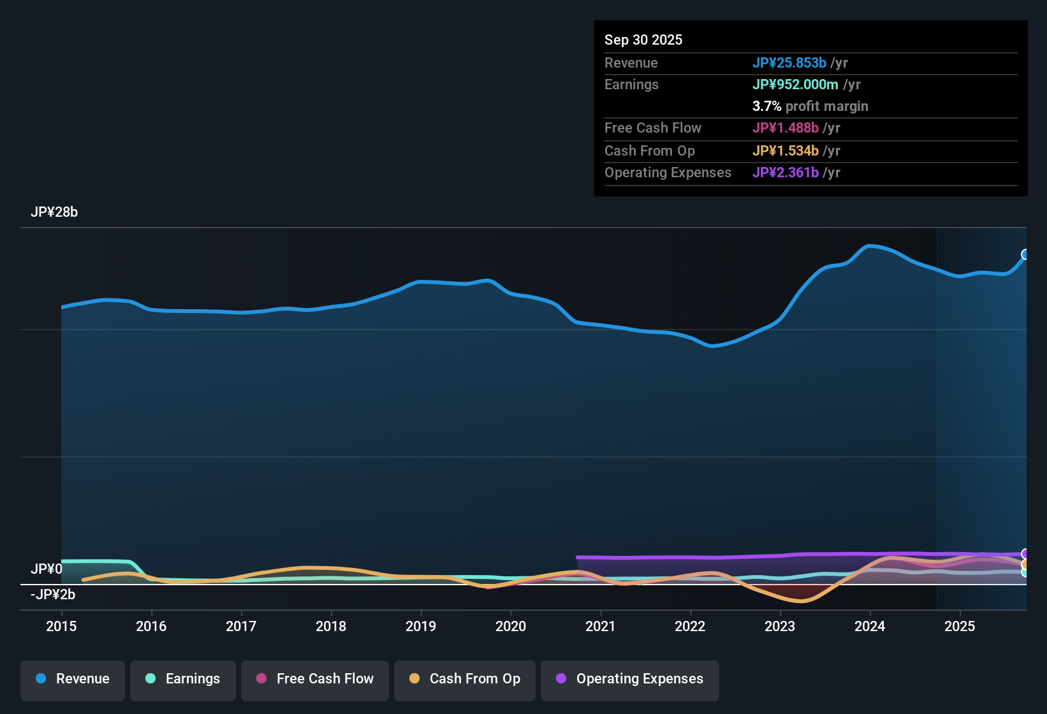Toggle the Revenue series visibility via legend
Image resolution: width=1047 pixels, height=714 pixels.
click(72, 680)
